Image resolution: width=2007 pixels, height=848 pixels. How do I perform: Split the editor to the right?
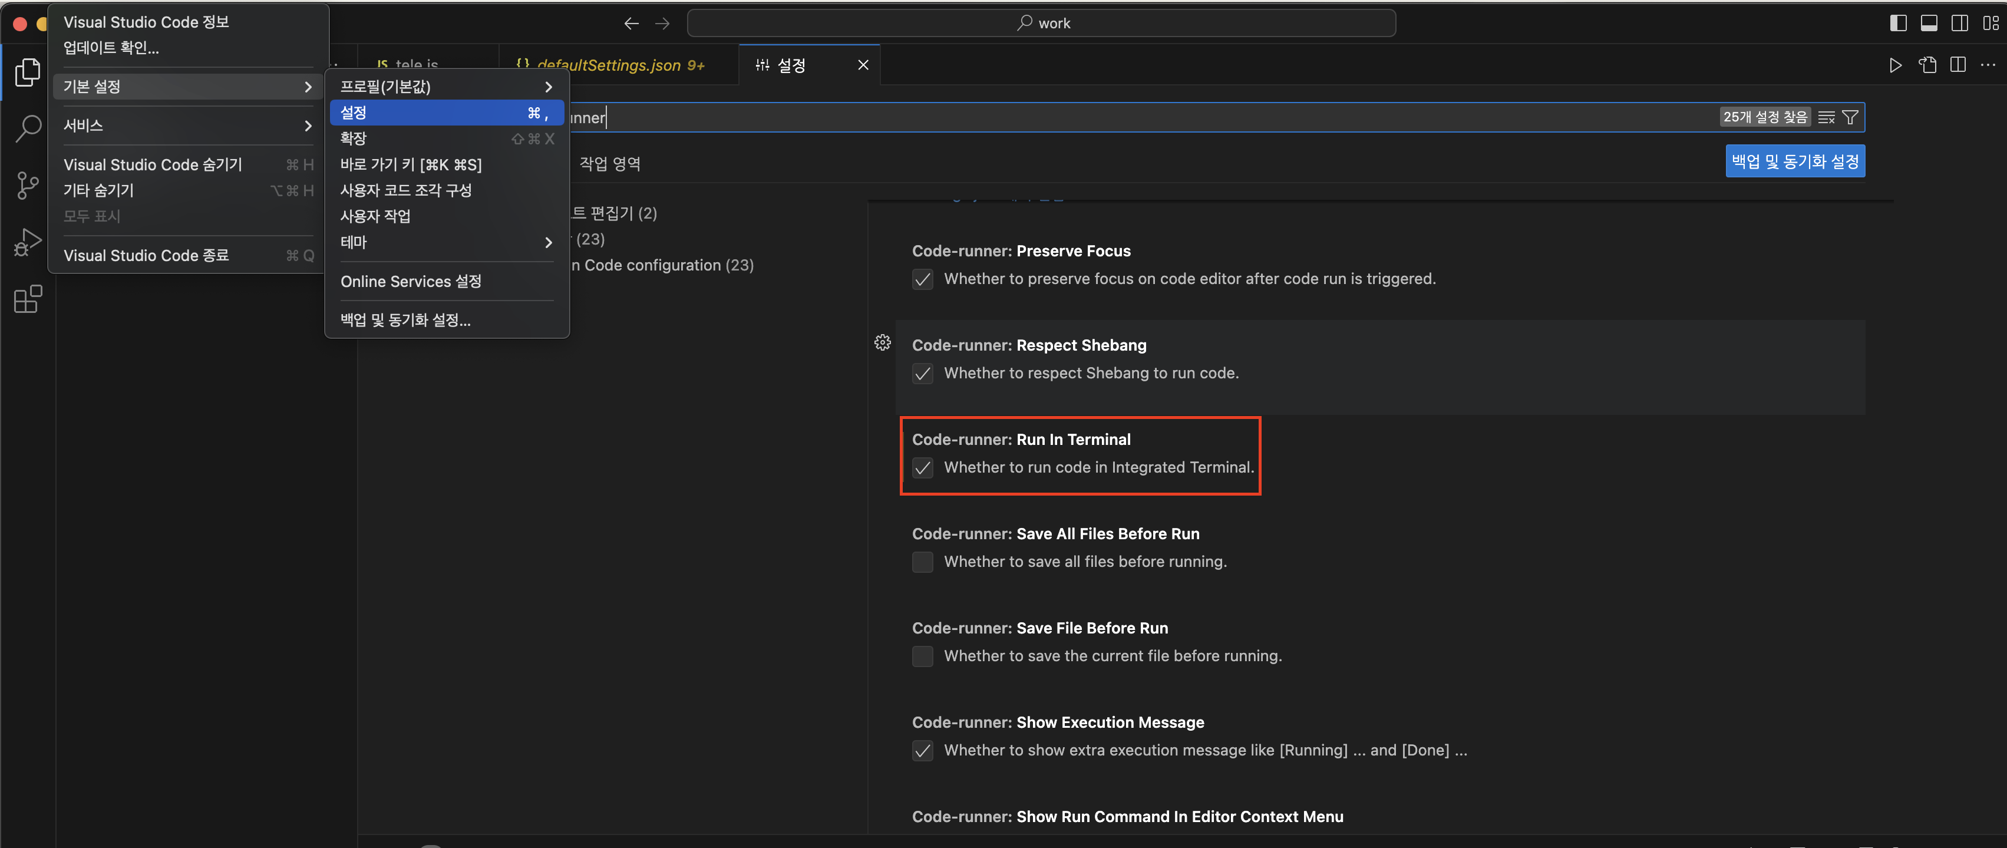[1958, 65]
